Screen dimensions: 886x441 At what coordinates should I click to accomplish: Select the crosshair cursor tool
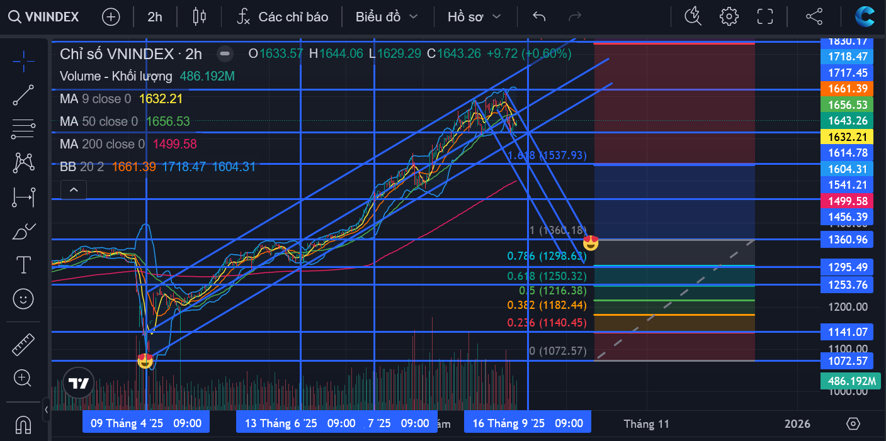coord(23,62)
